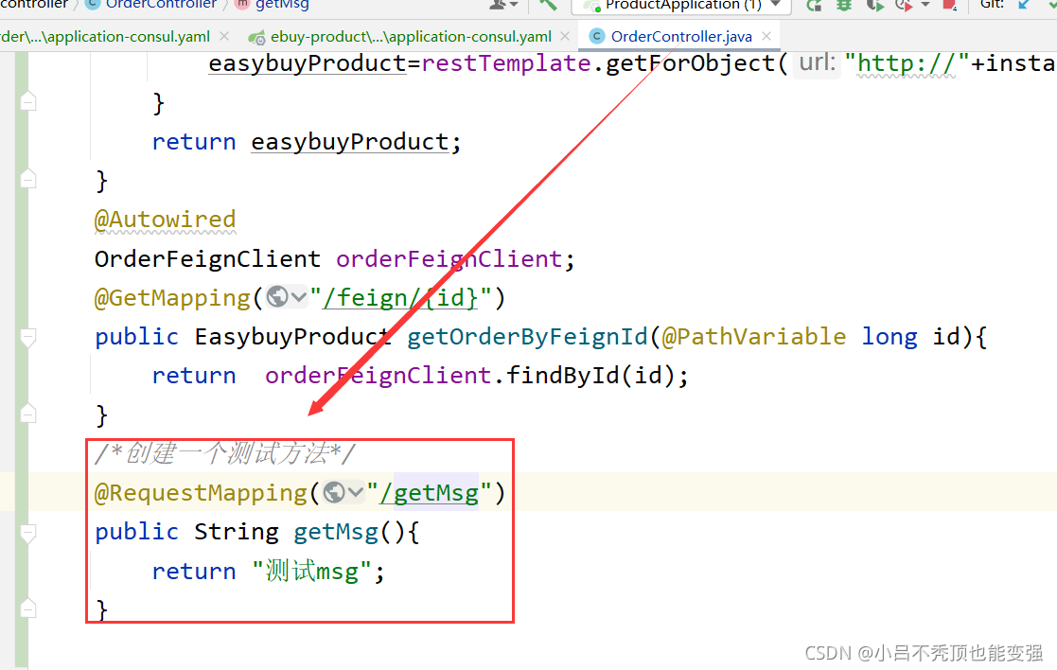Close the order application-consul.yaml tab

[x=224, y=36]
